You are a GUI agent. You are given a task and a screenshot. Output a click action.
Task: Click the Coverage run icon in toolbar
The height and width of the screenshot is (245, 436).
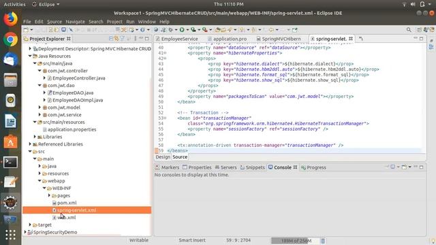tap(193, 30)
